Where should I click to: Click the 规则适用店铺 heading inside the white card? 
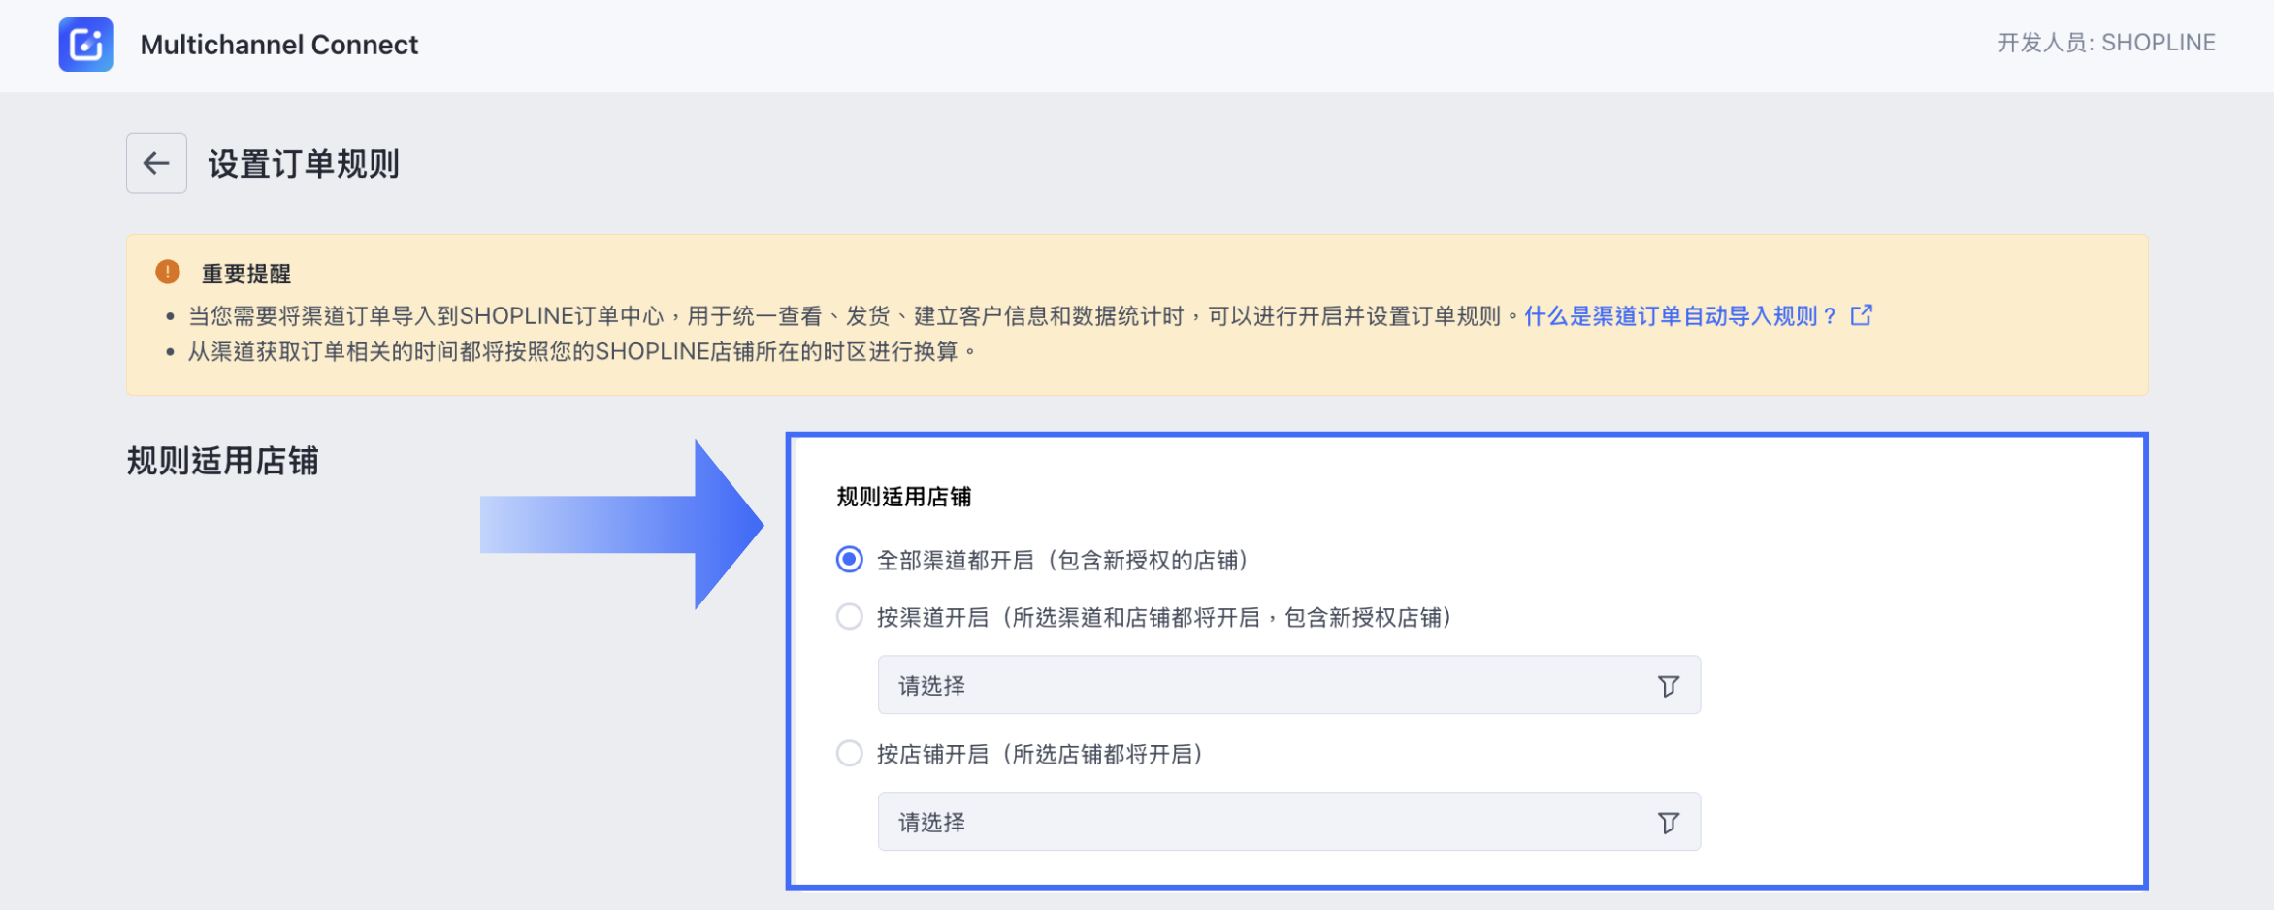click(903, 497)
